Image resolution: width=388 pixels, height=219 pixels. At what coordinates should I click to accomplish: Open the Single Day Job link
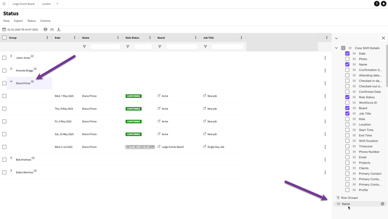[x=216, y=147]
